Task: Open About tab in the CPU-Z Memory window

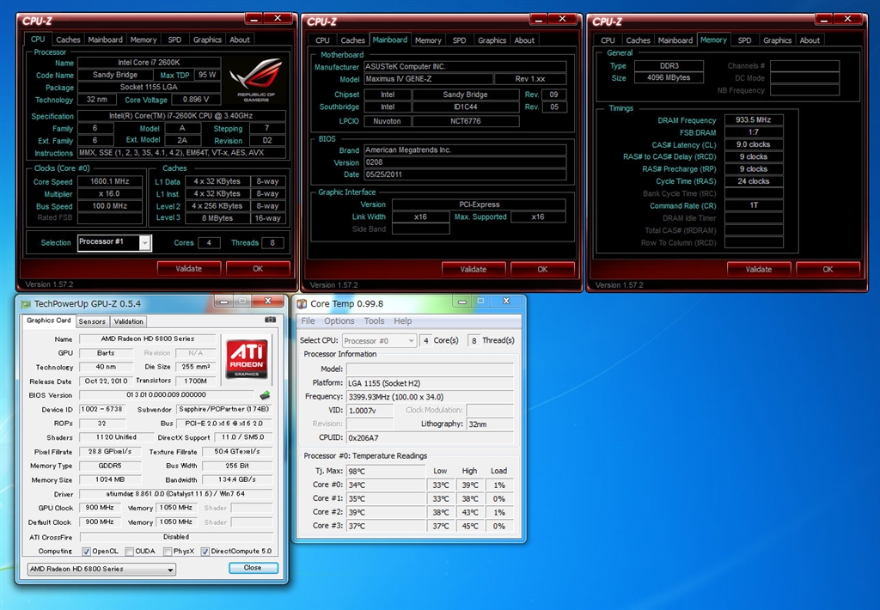Action: [810, 40]
